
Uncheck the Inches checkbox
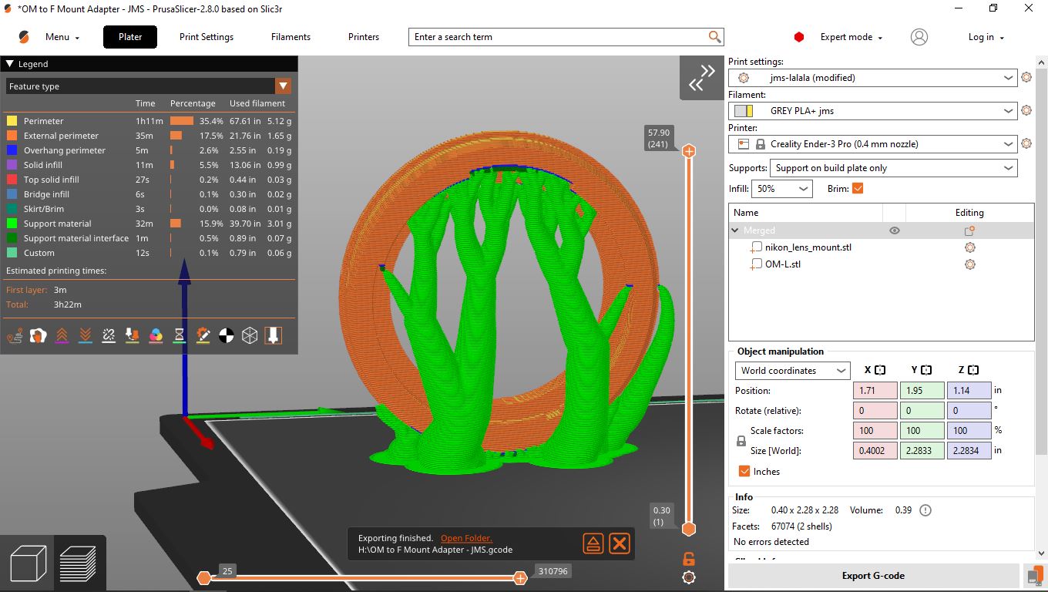[x=744, y=471]
